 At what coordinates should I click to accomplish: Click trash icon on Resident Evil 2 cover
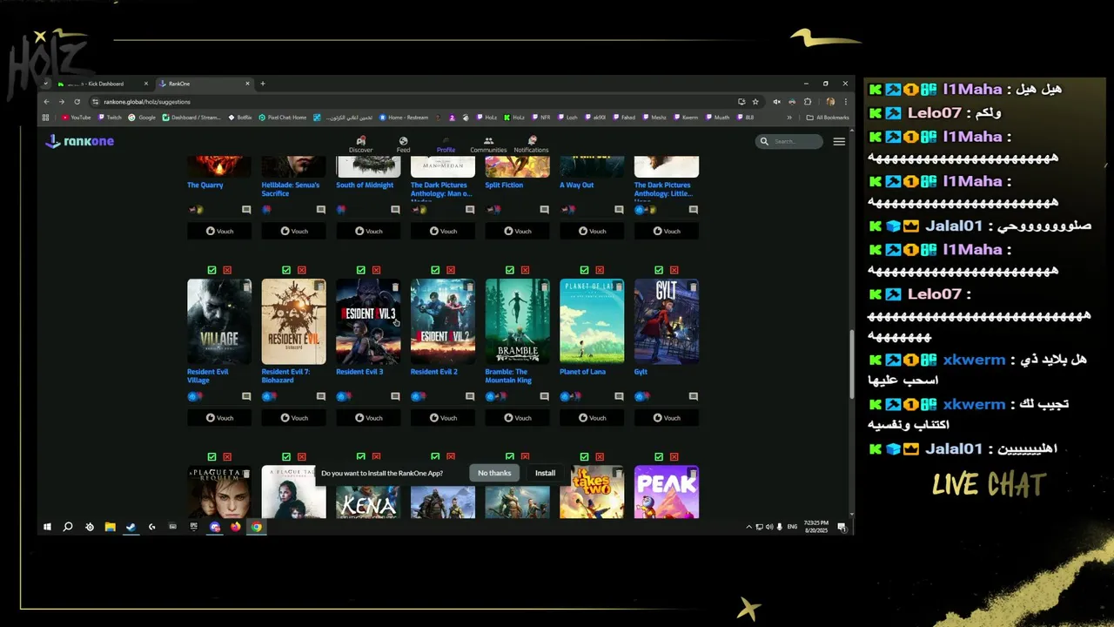[470, 287]
